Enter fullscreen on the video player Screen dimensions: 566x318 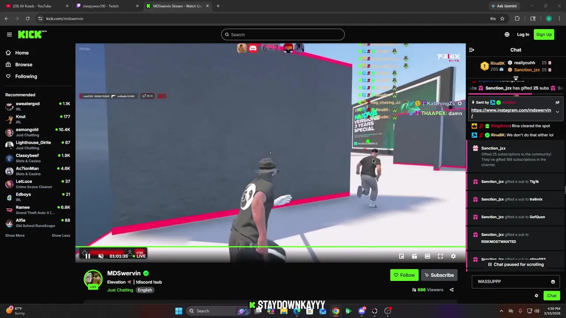(x=440, y=256)
